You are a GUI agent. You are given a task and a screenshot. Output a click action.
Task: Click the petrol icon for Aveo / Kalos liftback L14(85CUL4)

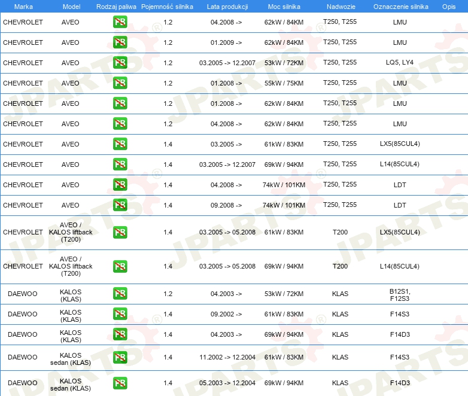(120, 266)
